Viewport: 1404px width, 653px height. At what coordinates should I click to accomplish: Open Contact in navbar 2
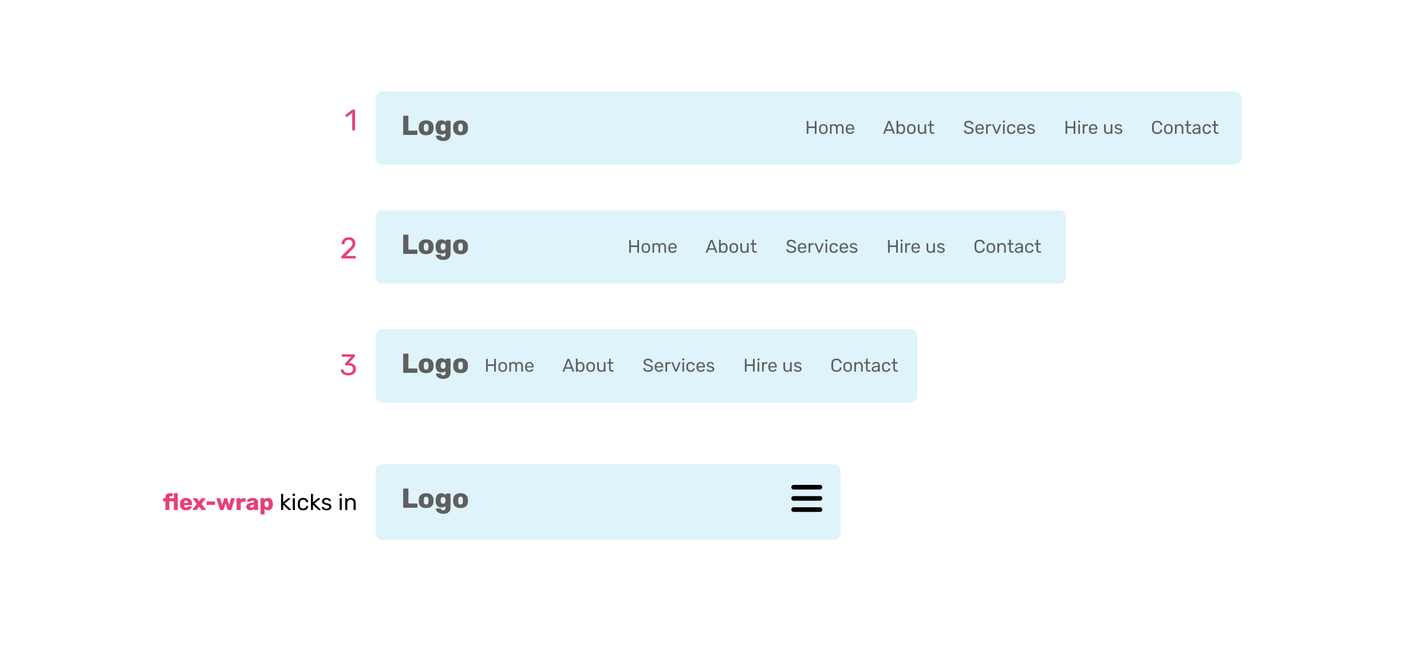click(1007, 246)
